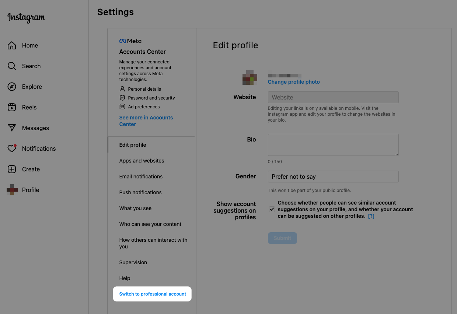The height and width of the screenshot is (314, 457).
Task: Click inside the Bio text area
Action: click(333, 144)
